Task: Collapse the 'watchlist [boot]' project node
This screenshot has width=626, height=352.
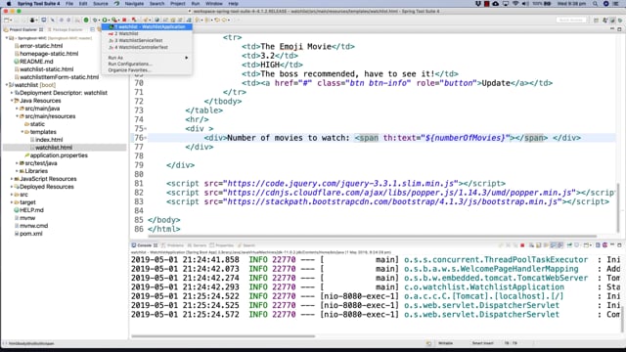Action: coord(7,85)
